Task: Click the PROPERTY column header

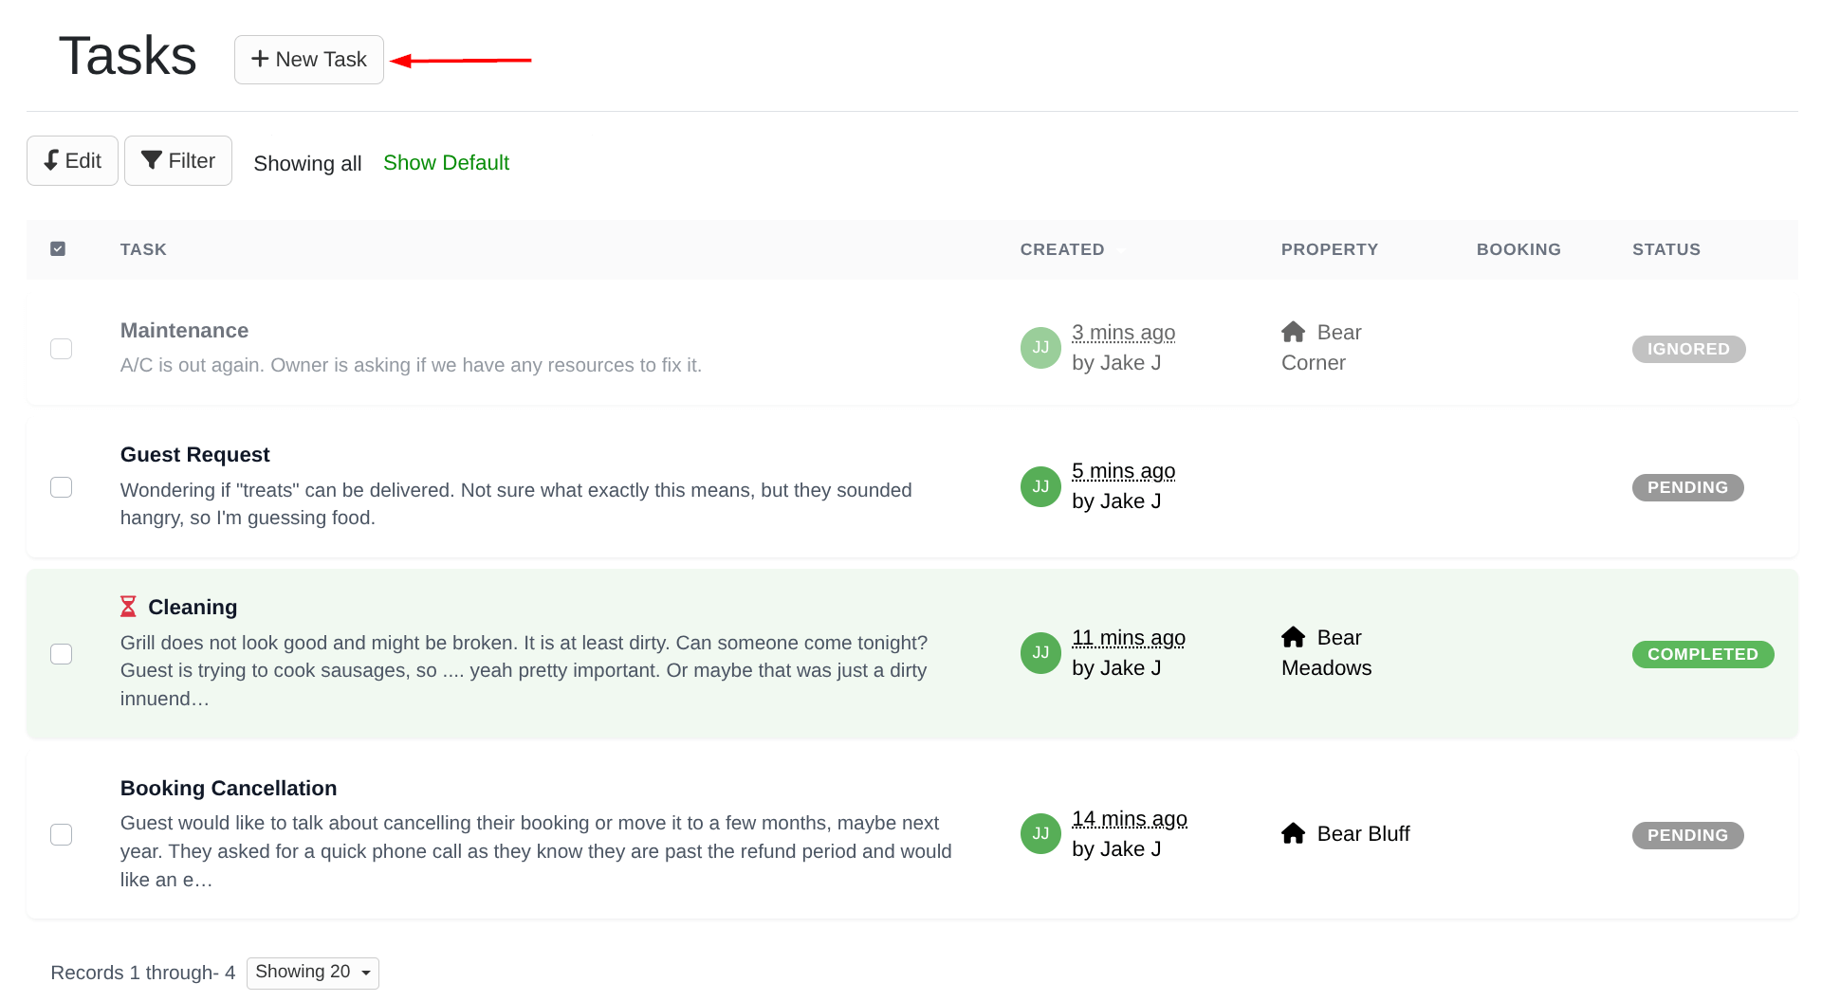Action: click(1330, 249)
